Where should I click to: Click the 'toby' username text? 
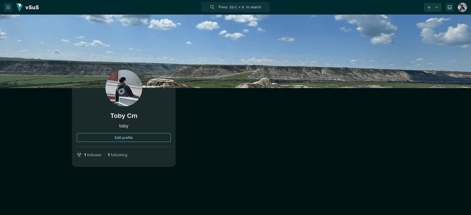click(124, 126)
